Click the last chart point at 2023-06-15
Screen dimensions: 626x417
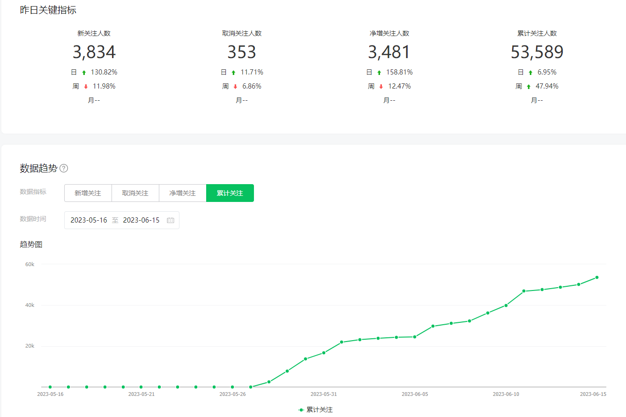point(596,277)
